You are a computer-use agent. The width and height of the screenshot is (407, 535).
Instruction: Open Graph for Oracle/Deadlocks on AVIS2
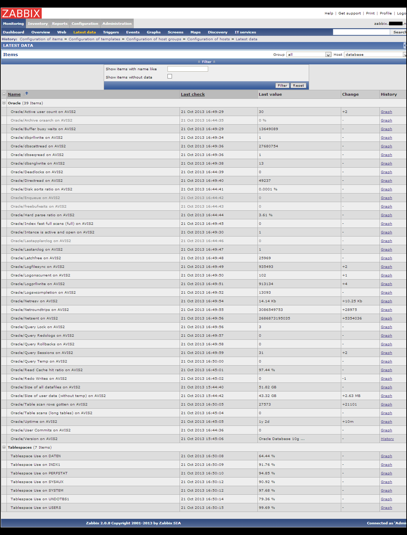click(x=386, y=172)
